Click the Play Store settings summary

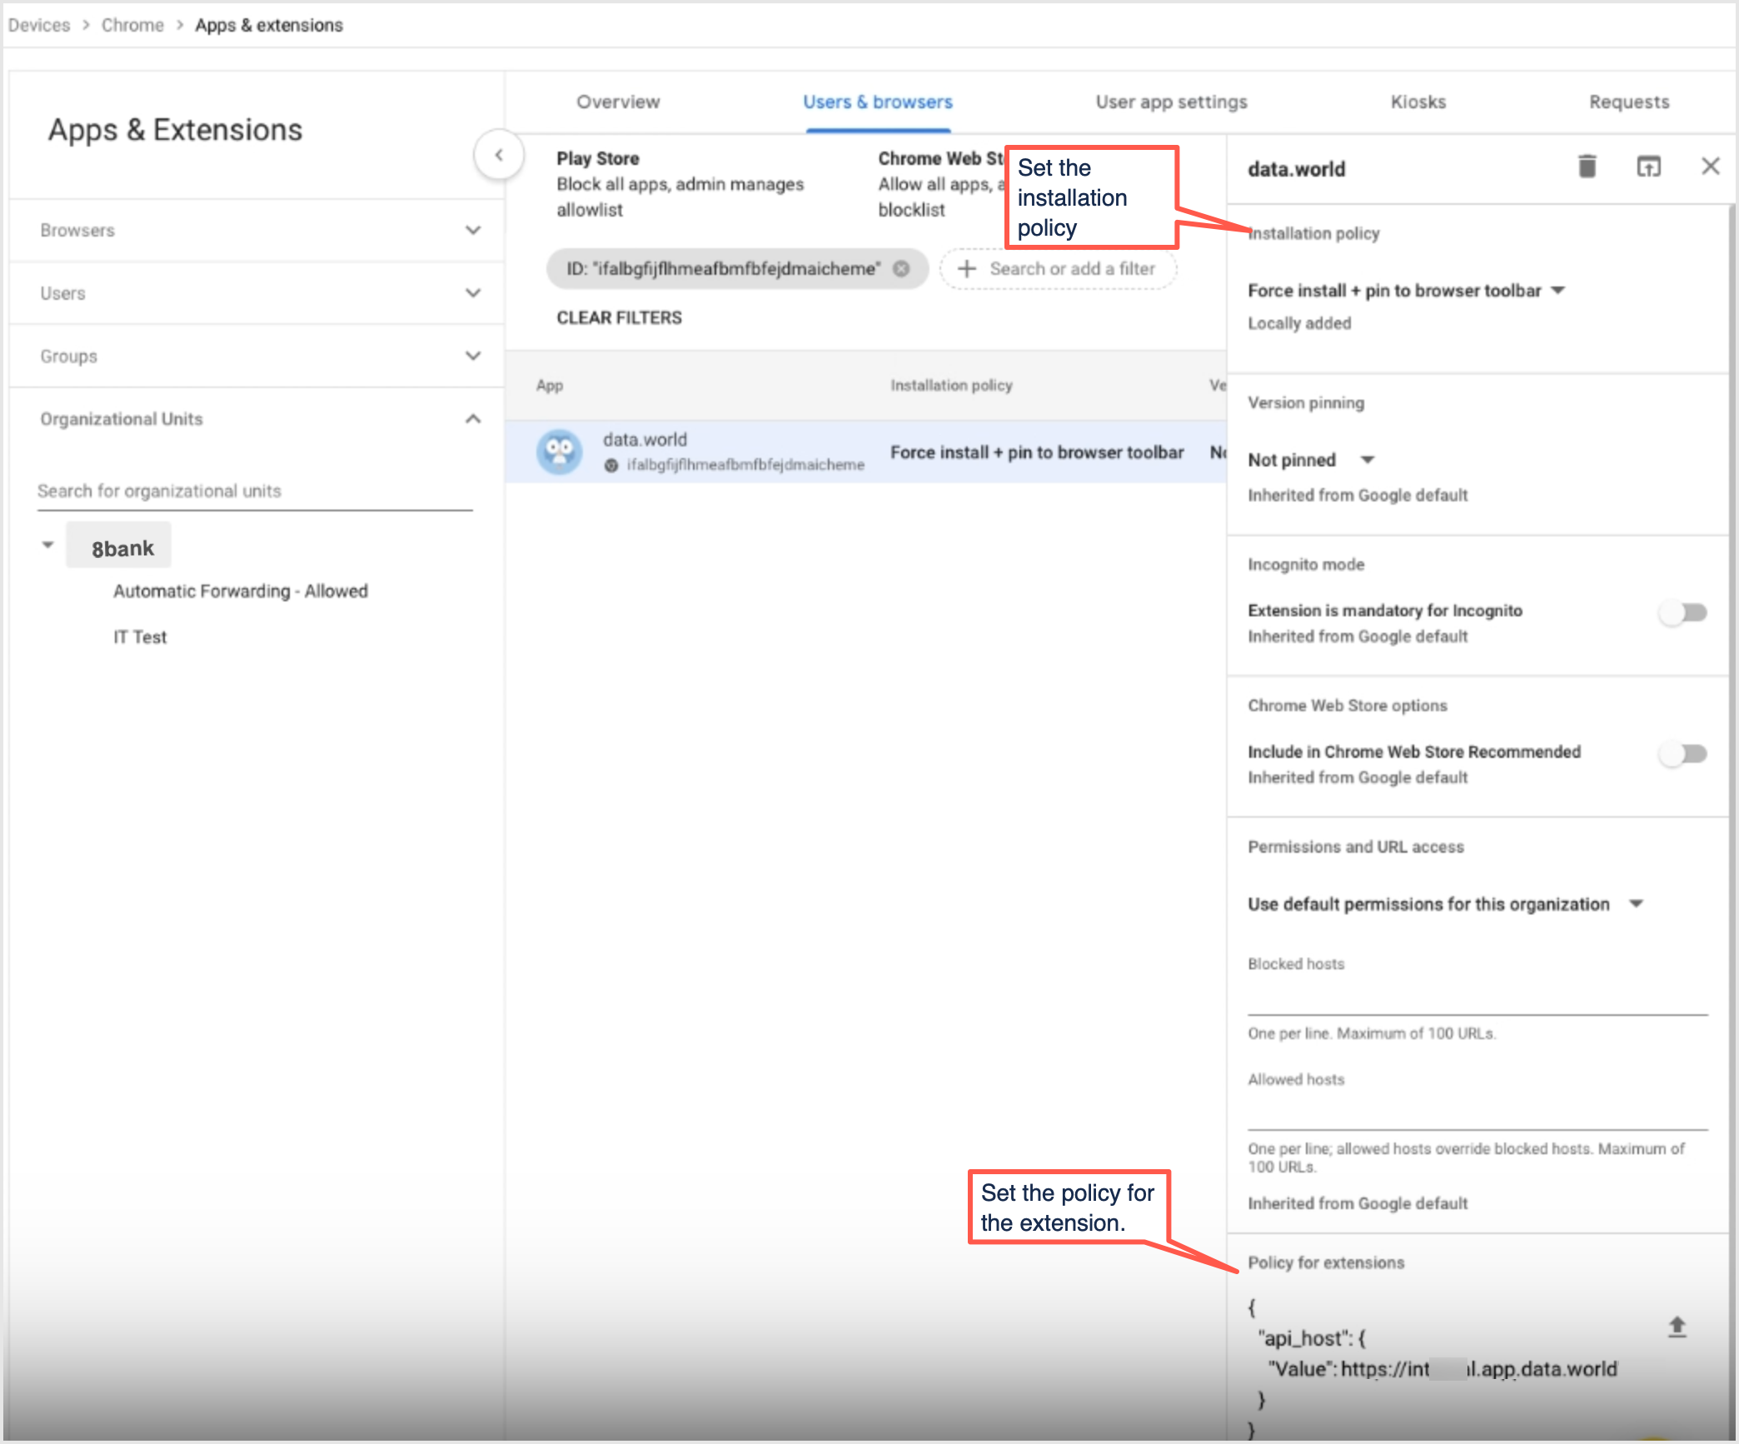[680, 184]
